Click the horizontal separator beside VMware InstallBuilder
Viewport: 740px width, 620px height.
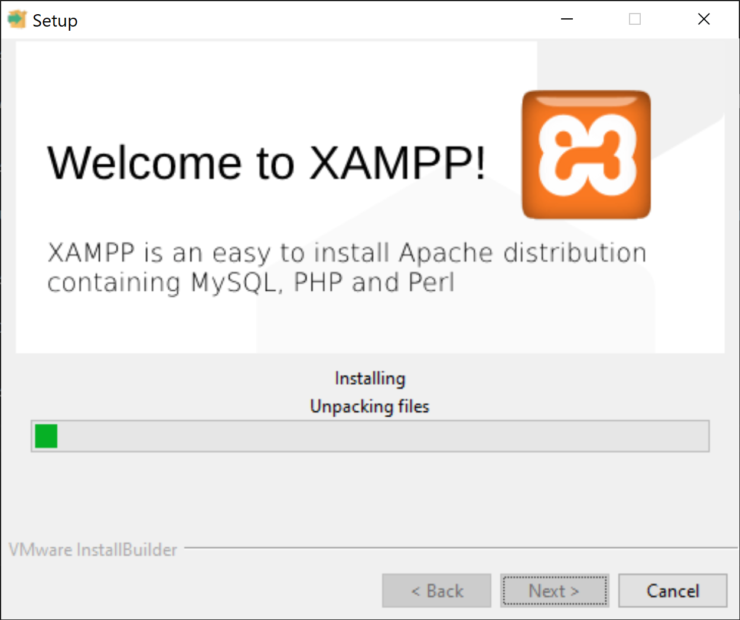point(461,548)
